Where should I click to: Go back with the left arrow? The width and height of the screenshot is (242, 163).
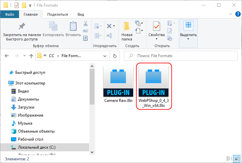(x=7, y=56)
